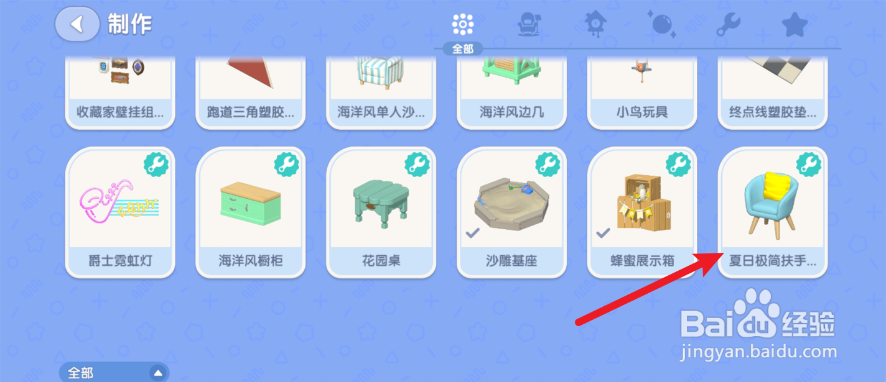
Task: Select the 收藏家壁挂组 wall item
Action: (x=120, y=92)
